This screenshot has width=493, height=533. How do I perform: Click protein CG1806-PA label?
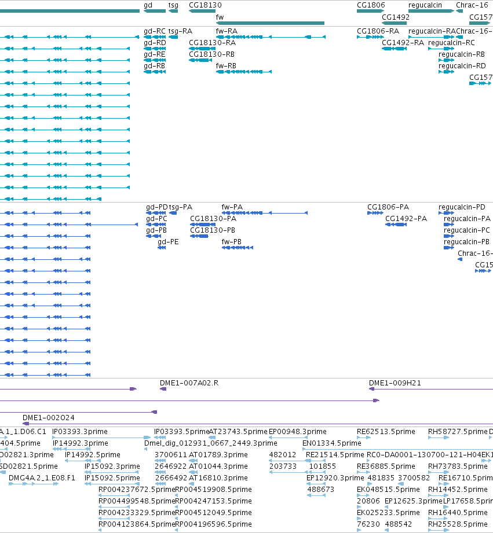pos(388,207)
